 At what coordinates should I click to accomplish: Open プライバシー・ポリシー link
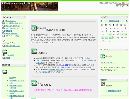point(13,36)
